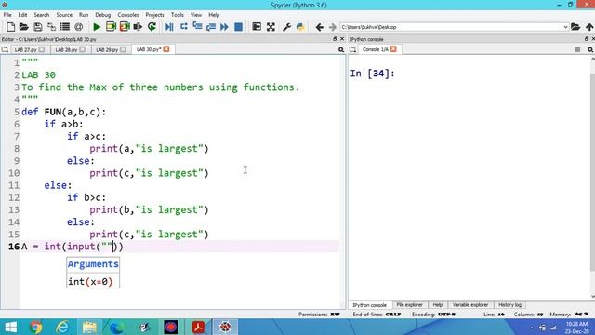This screenshot has width=595, height=335.
Task: Run cell and advance icon
Action: point(125,27)
